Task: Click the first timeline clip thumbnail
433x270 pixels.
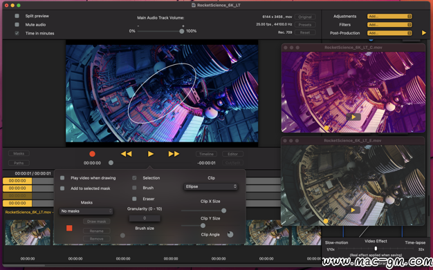Action: [x=28, y=233]
